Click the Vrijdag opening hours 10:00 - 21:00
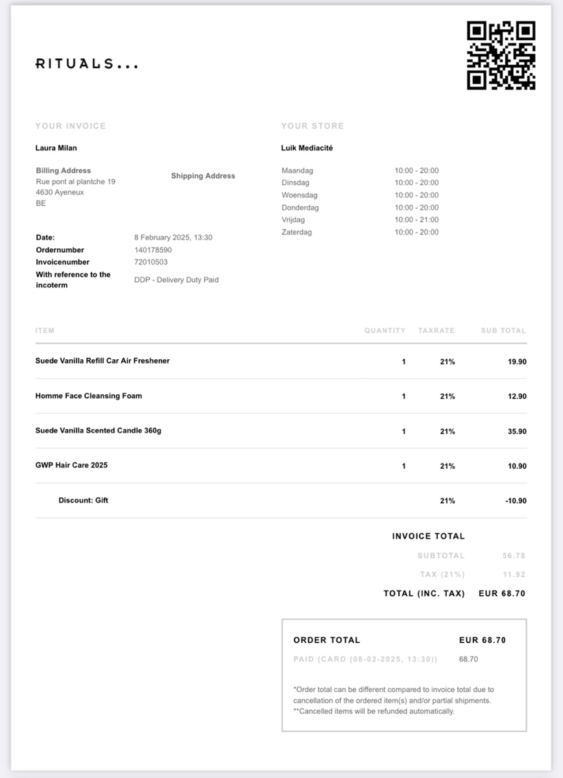This screenshot has height=778, width=563. 416,220
